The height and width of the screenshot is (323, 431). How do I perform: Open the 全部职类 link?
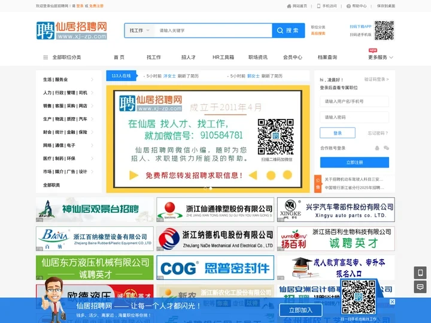tap(51, 185)
